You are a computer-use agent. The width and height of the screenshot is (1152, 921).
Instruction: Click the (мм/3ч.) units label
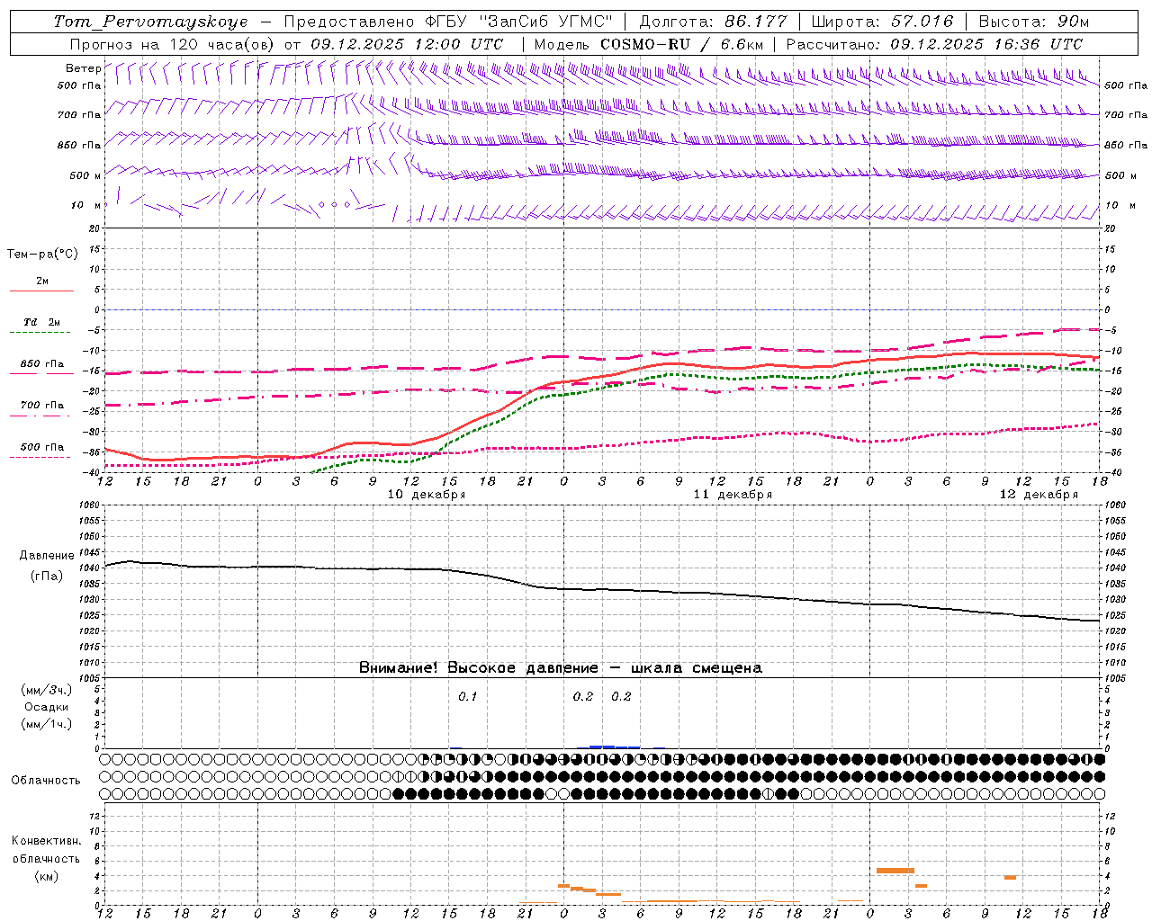tap(46, 690)
